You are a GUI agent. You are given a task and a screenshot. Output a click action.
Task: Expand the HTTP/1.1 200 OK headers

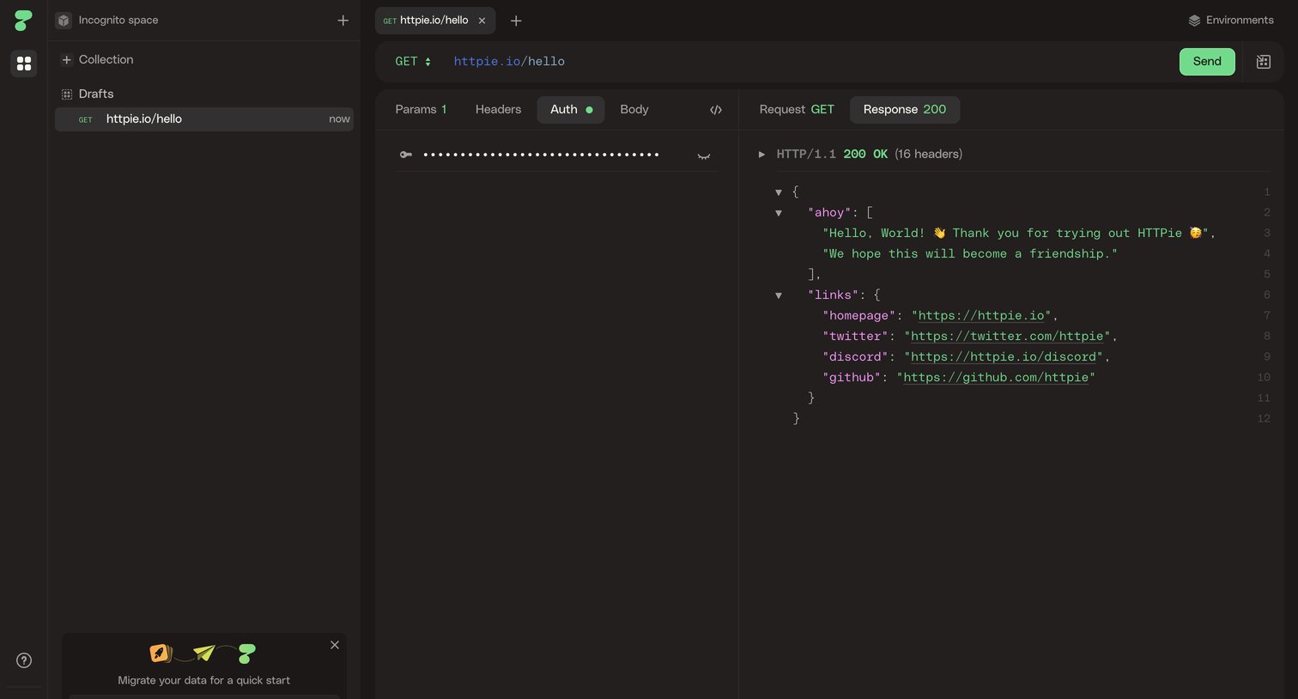pos(761,155)
